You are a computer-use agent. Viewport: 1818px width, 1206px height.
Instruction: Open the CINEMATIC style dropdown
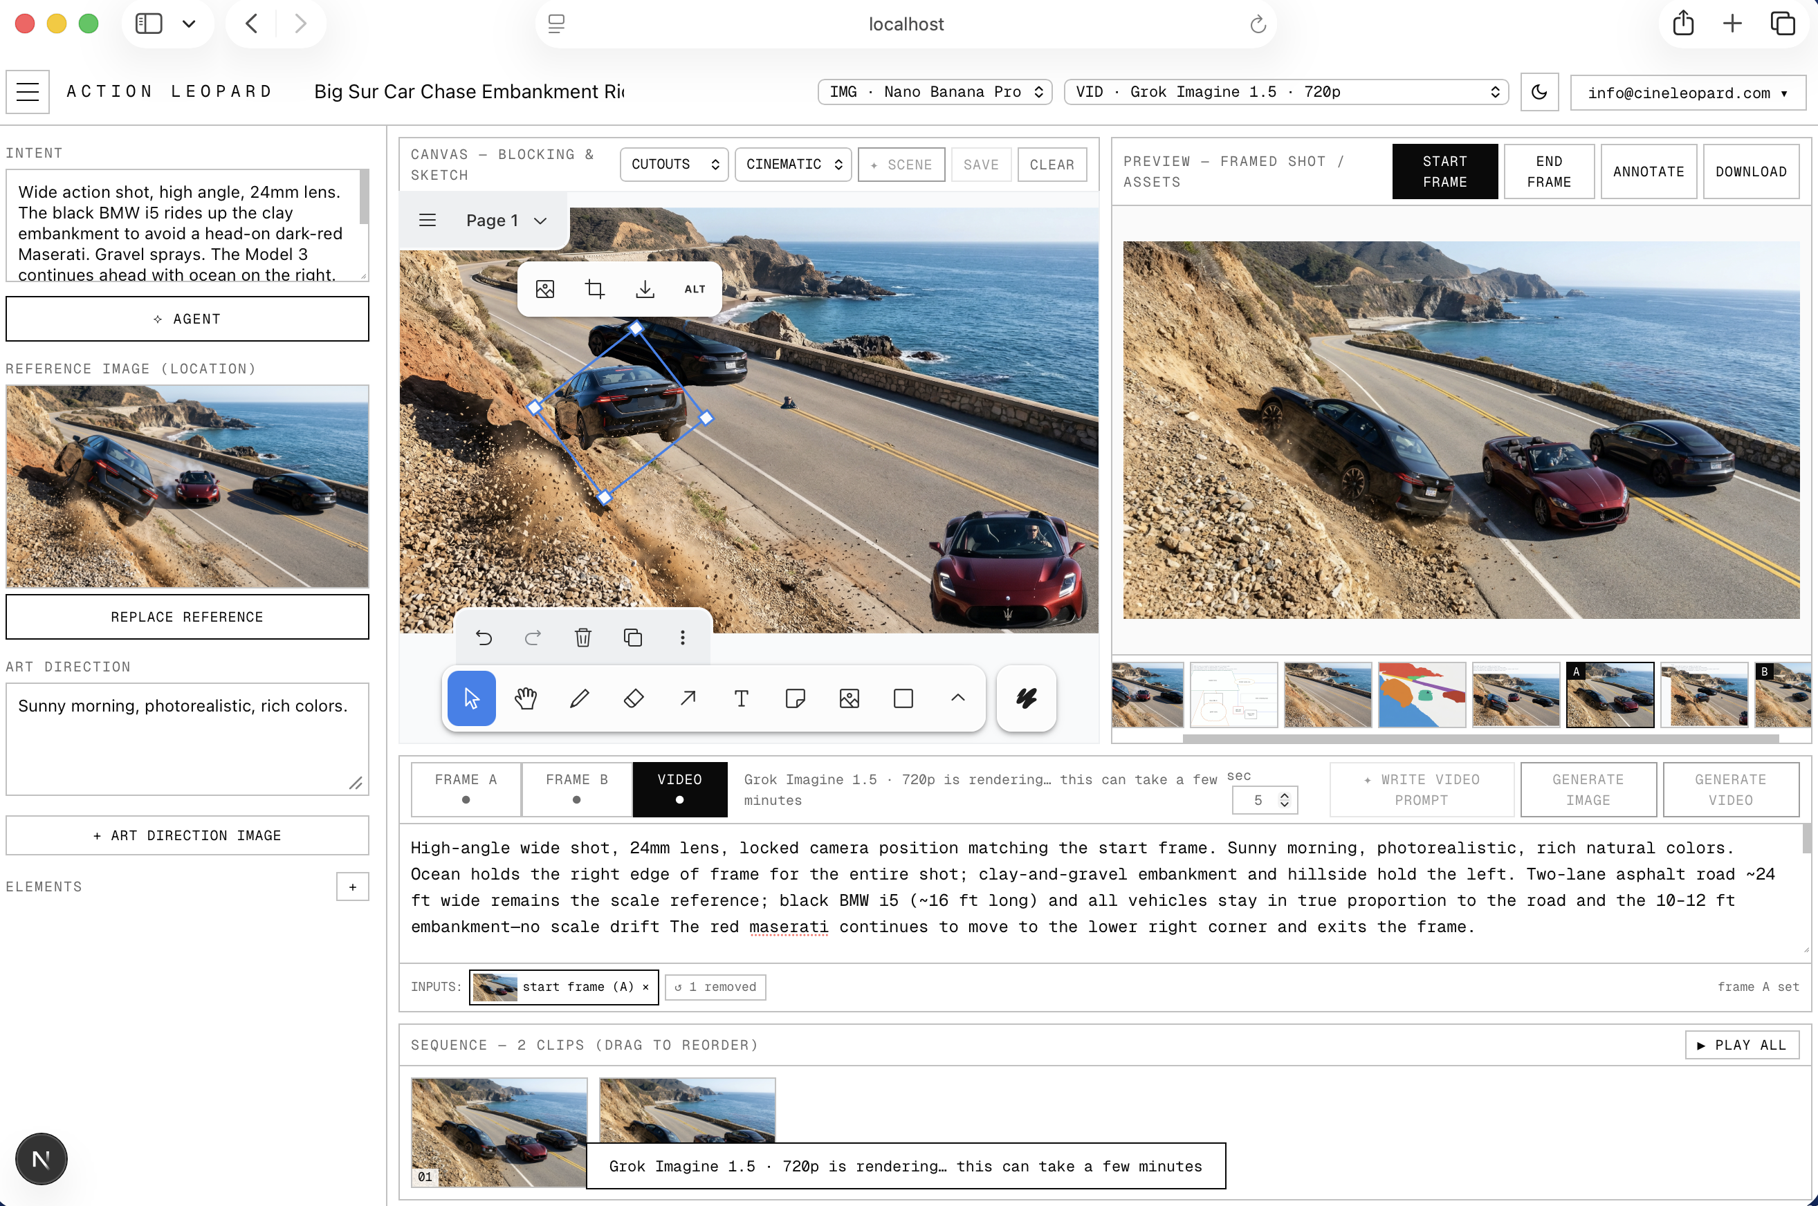(x=793, y=165)
